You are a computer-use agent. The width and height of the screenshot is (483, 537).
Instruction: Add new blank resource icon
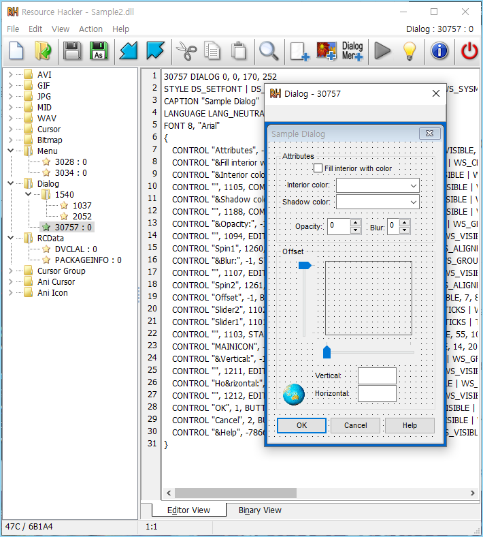(x=299, y=51)
